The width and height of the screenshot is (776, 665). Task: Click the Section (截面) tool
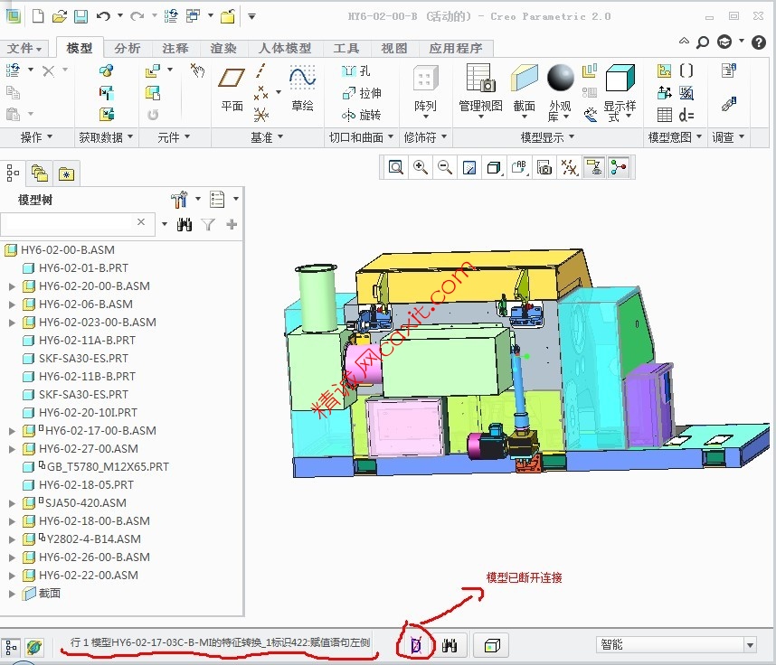[x=524, y=92]
